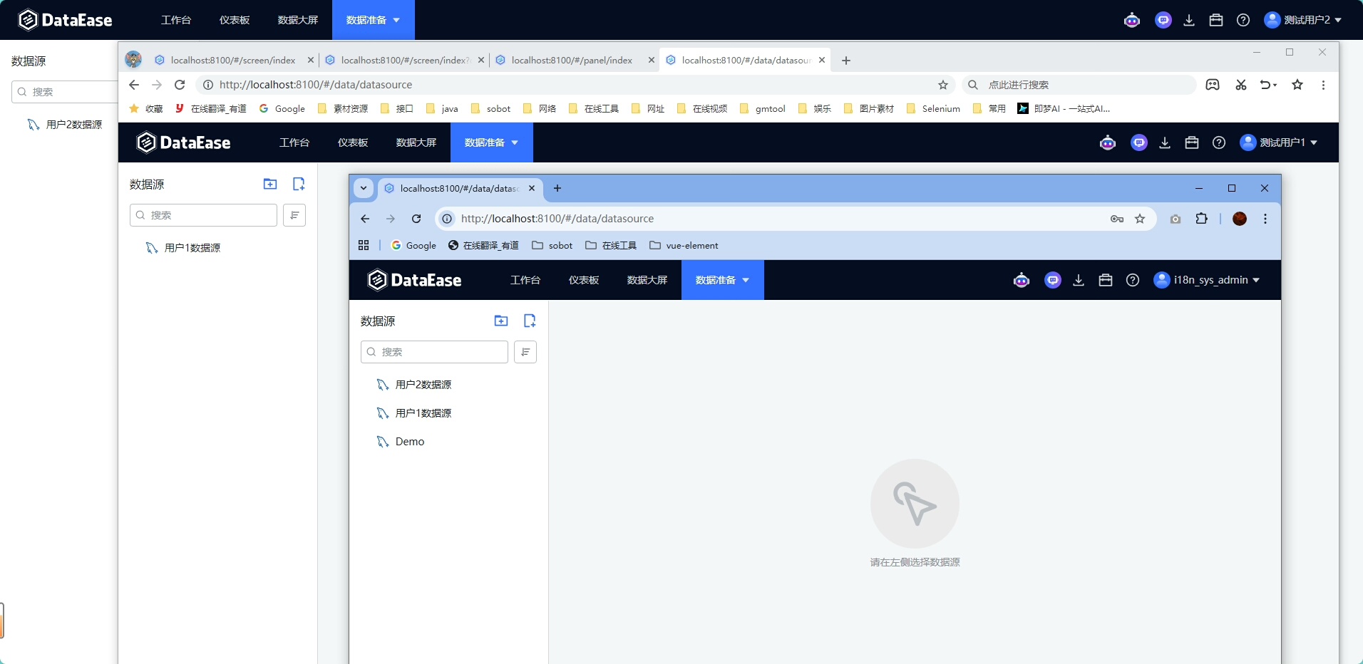1363x664 pixels.
Task: Open the vue-element bookmark folder
Action: 684,245
